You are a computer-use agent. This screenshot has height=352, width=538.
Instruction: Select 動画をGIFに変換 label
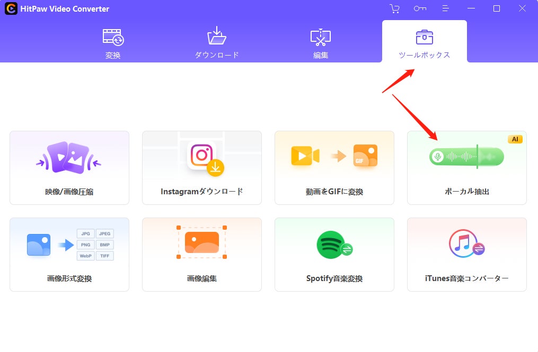(334, 192)
